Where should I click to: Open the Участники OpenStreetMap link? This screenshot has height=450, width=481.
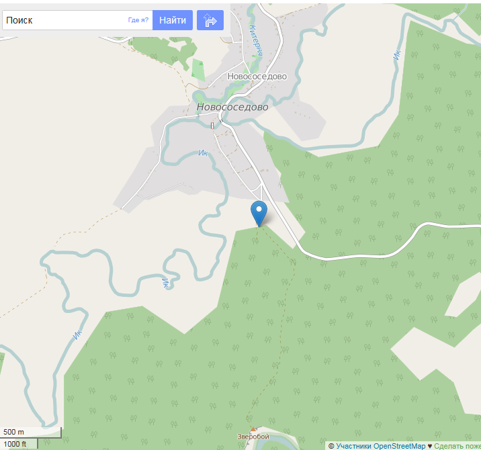381,446
